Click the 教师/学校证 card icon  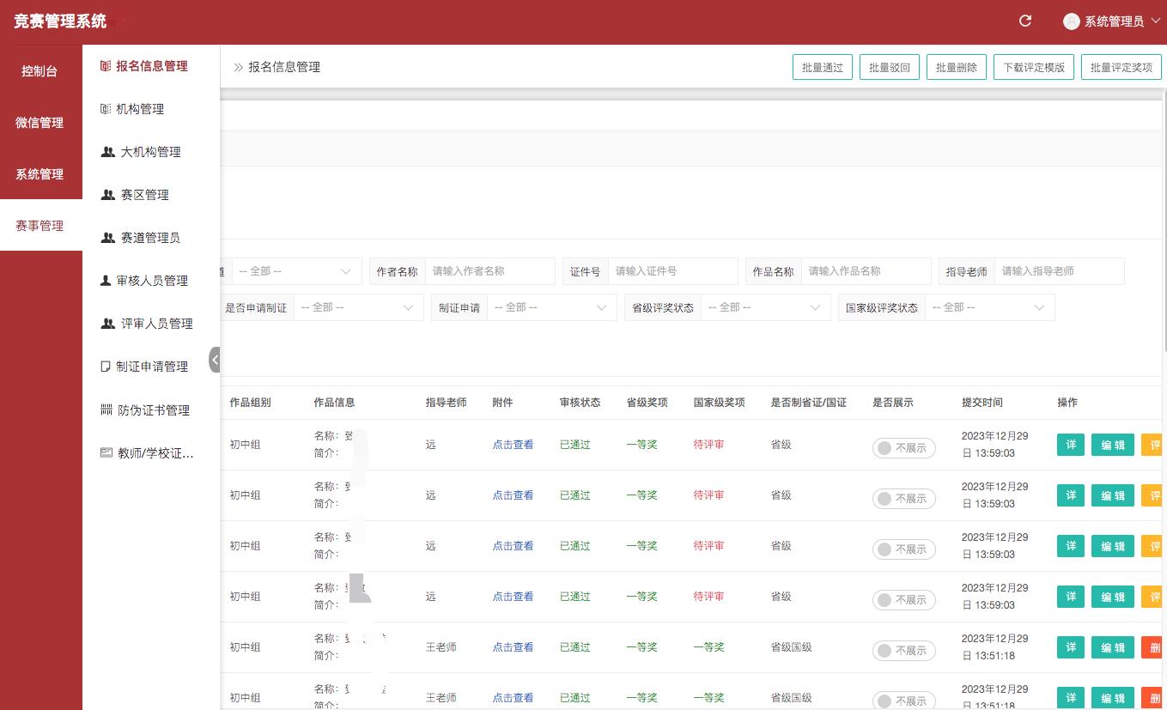[106, 453]
